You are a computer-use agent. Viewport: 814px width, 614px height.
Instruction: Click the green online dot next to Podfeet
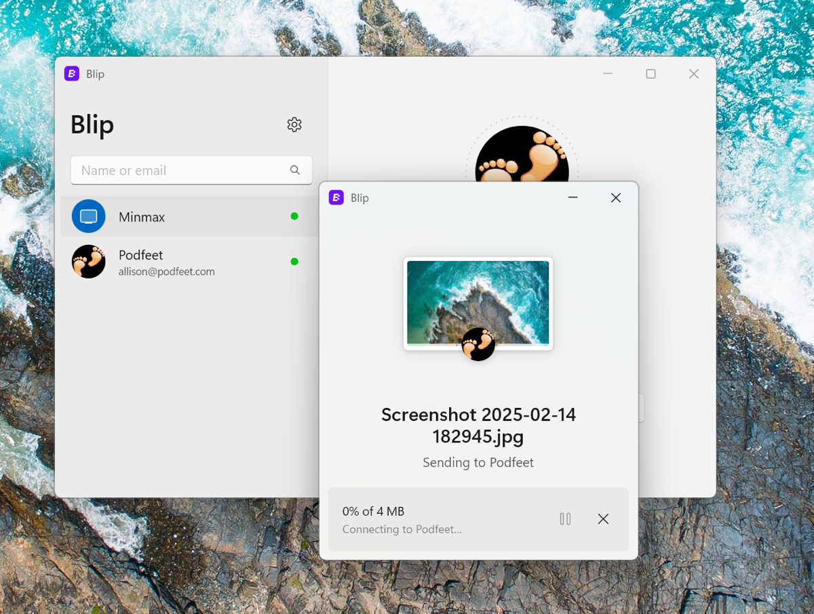[294, 262]
